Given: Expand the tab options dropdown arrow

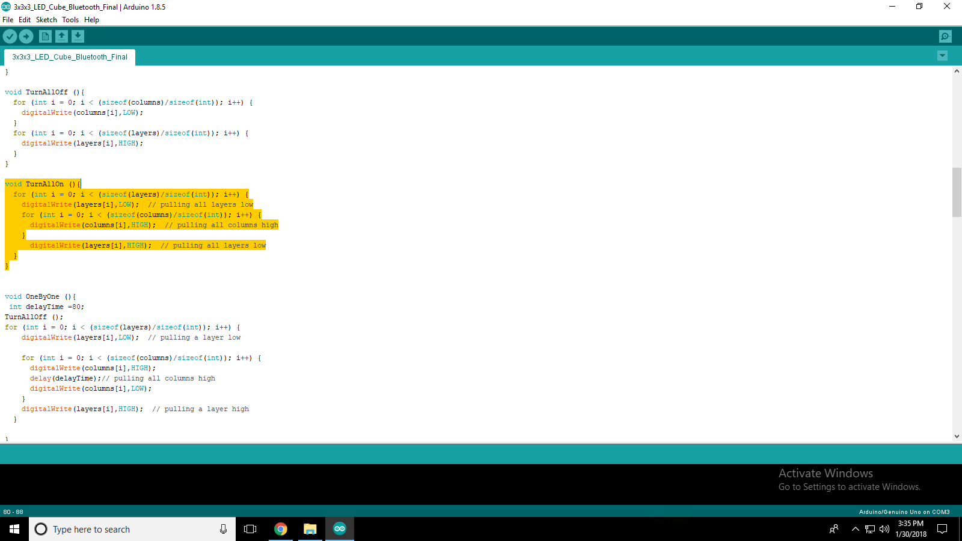Looking at the screenshot, I should point(942,56).
